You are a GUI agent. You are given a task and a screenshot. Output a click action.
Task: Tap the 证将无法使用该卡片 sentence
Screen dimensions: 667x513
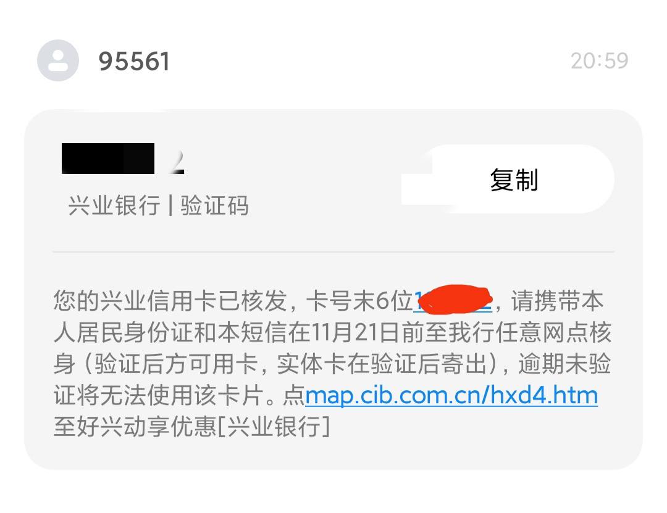click(159, 395)
